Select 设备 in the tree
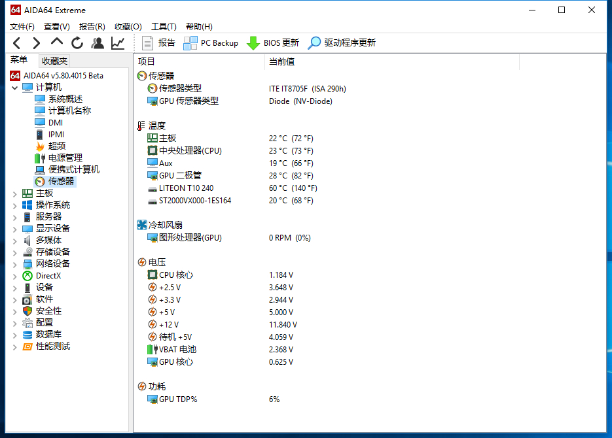 point(38,288)
